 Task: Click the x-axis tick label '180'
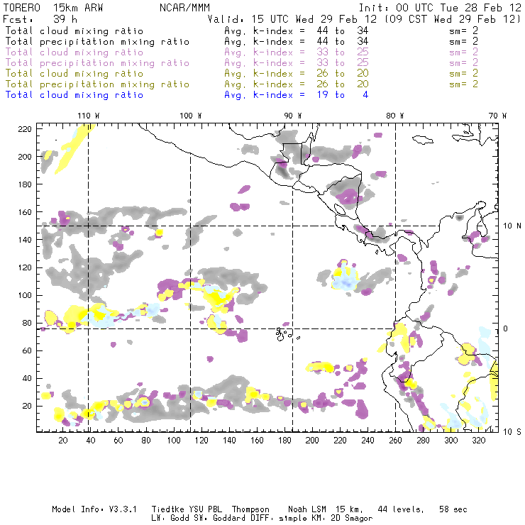(x=284, y=441)
